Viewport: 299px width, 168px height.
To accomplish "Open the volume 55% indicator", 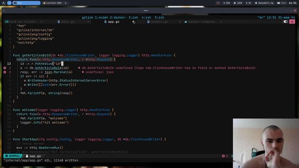I will (227, 3).
